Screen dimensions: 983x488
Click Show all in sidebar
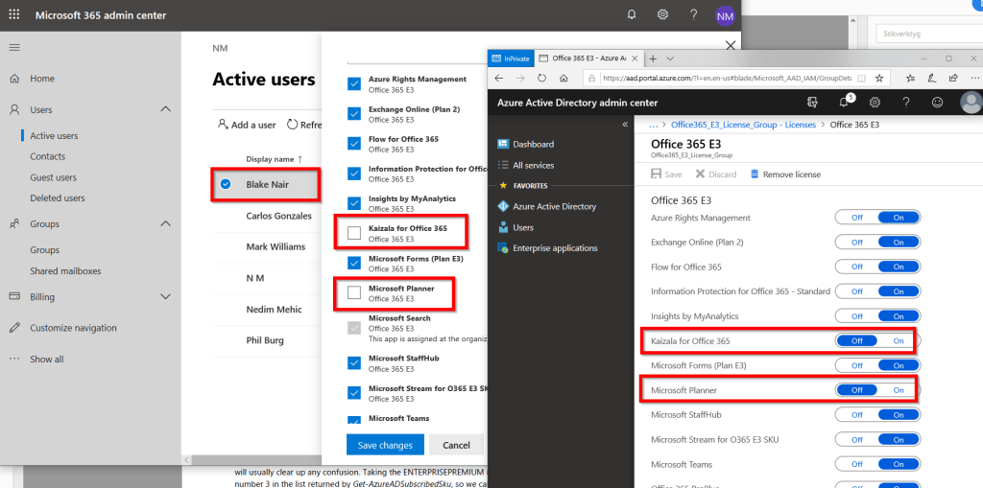click(46, 359)
